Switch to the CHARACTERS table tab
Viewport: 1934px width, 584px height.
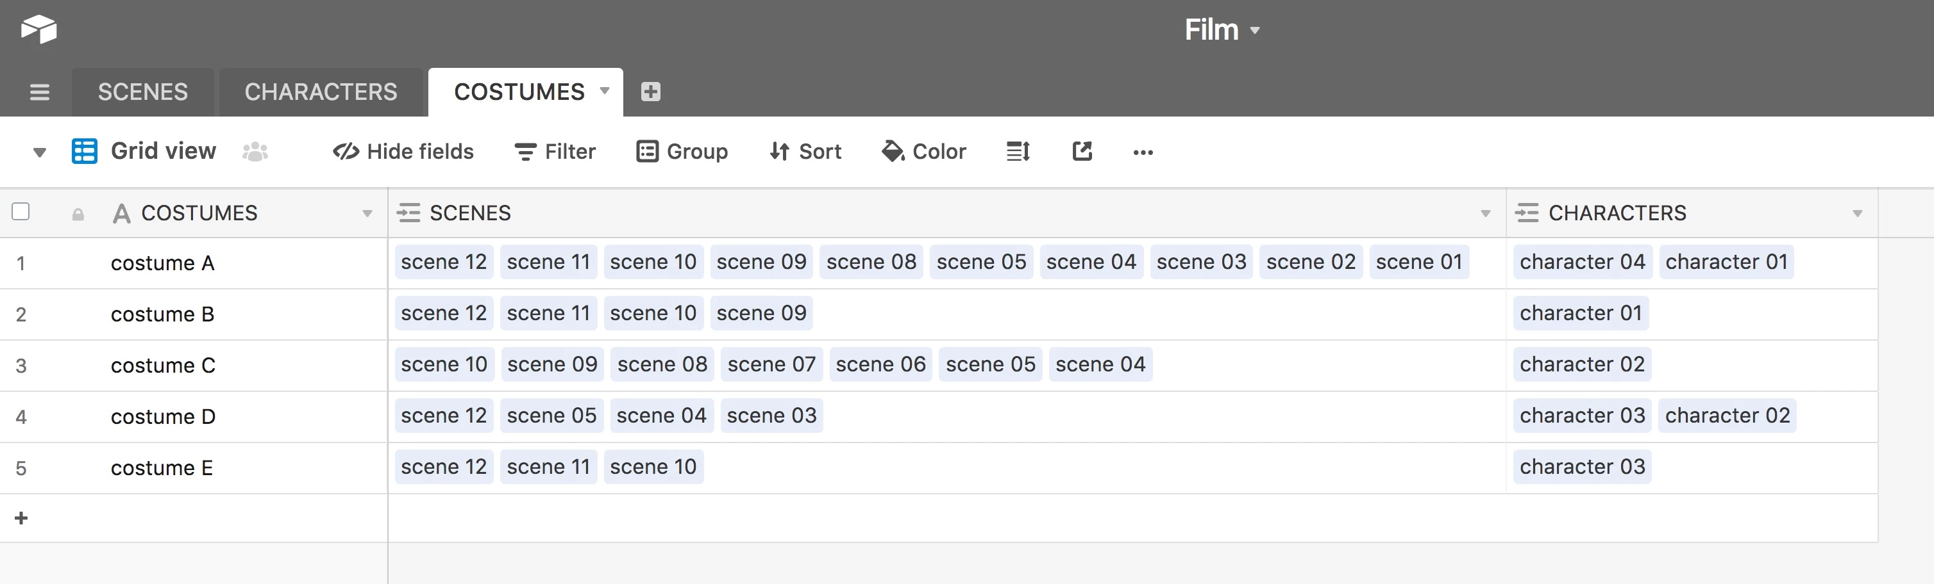tap(321, 92)
